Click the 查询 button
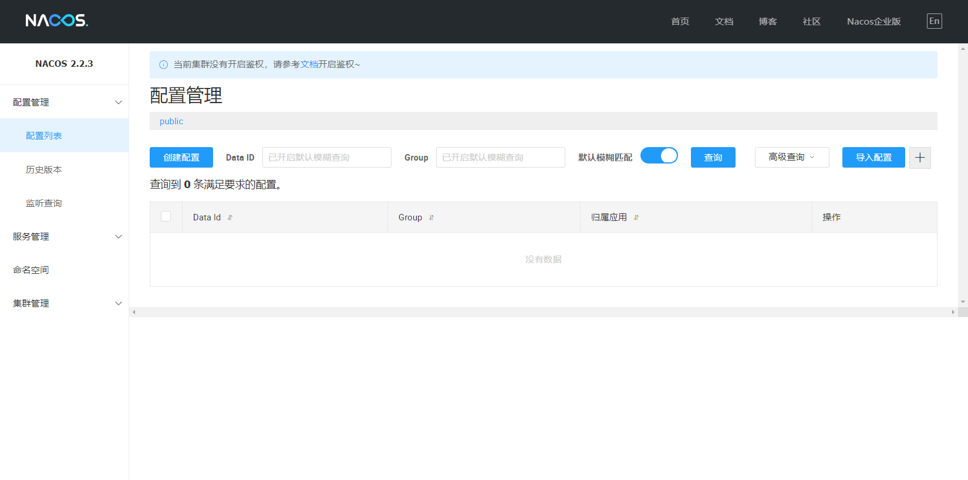 [713, 158]
